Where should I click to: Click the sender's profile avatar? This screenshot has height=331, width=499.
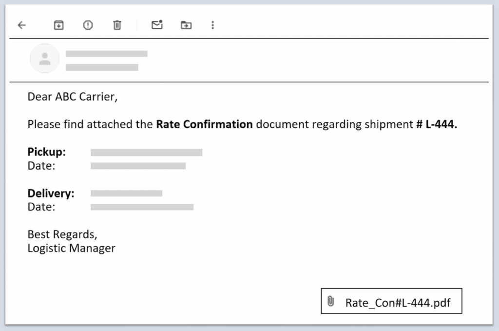click(x=45, y=59)
